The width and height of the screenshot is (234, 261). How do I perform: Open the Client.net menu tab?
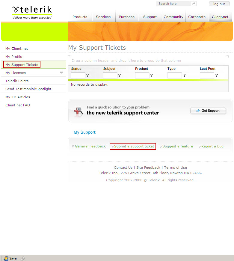[220, 17]
